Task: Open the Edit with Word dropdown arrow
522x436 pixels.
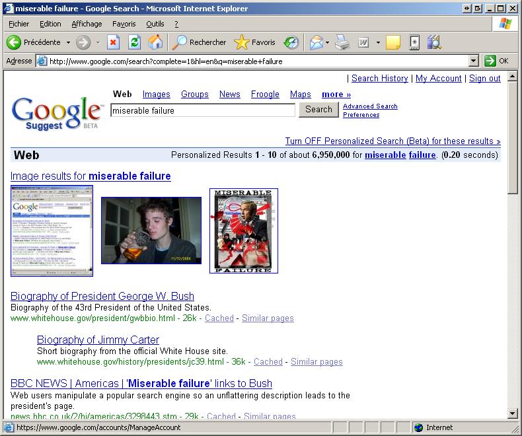Action: pos(378,42)
